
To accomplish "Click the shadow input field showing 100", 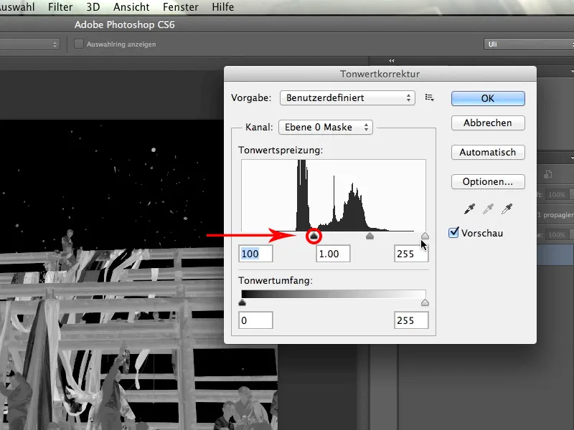I will click(255, 254).
